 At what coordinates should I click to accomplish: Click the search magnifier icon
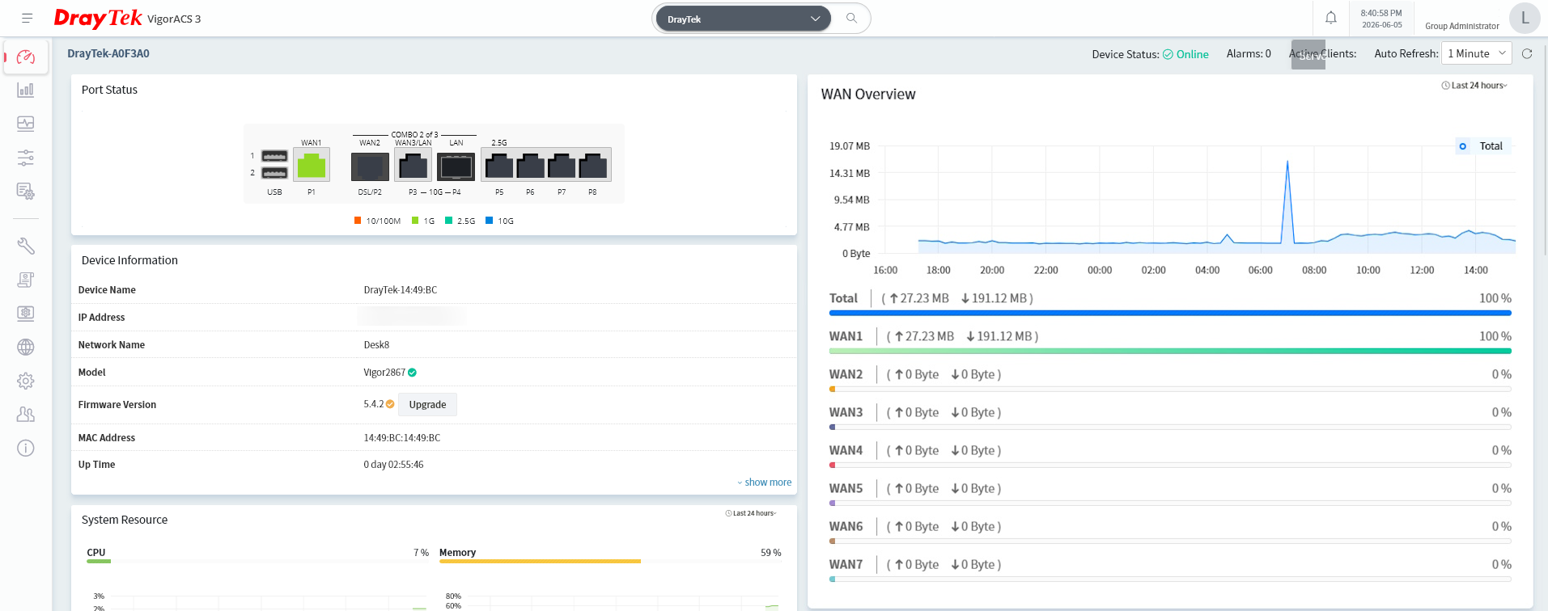851,18
